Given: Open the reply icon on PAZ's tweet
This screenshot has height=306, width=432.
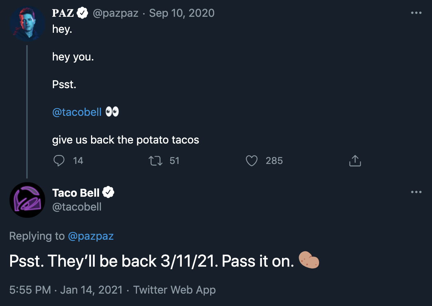Looking at the screenshot, I should [x=59, y=160].
